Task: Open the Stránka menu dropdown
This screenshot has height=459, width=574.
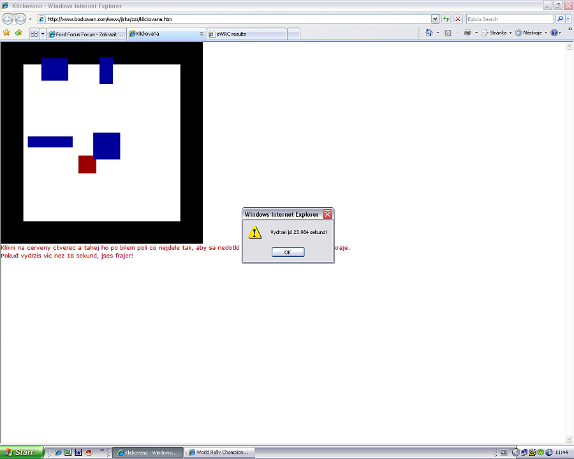Action: coord(496,33)
